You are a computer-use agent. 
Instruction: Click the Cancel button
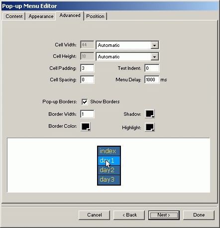pyautogui.click(x=94, y=215)
